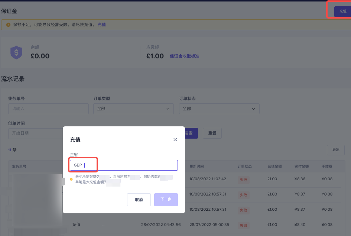This screenshot has height=236, width=351.
Task: Click 失败 status in 11:03:42 row
Action: coord(243,180)
